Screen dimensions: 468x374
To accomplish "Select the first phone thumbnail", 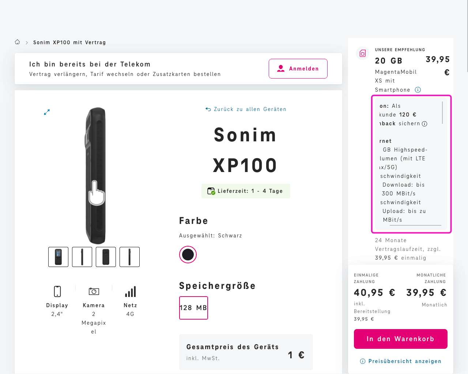I will pyautogui.click(x=58, y=257).
